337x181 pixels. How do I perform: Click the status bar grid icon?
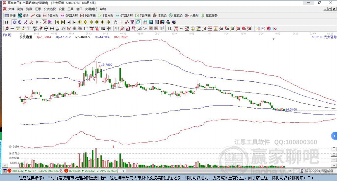pyautogui.click(x=5, y=171)
